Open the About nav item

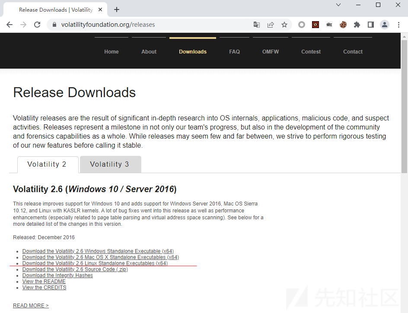pyautogui.click(x=149, y=52)
